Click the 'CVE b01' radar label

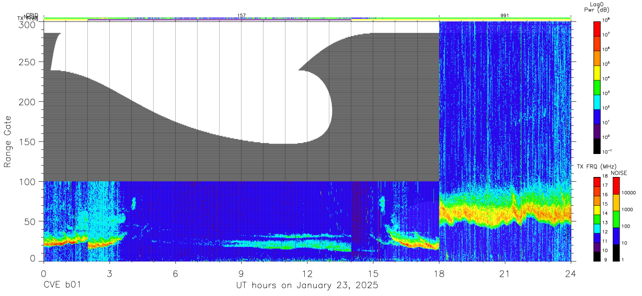[x=62, y=286]
